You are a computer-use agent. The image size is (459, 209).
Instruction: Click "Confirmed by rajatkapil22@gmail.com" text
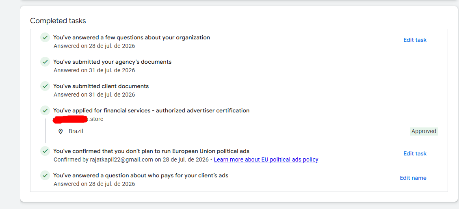click(104, 159)
